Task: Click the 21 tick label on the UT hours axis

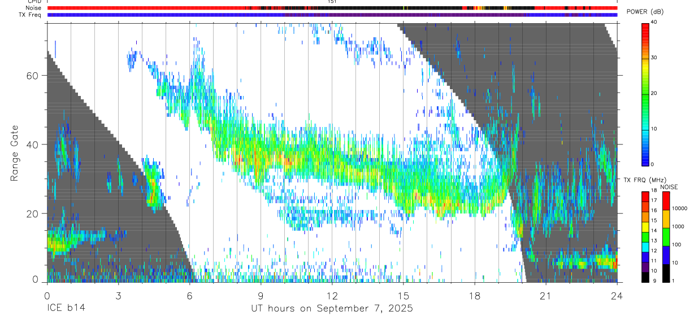Action: (x=546, y=295)
